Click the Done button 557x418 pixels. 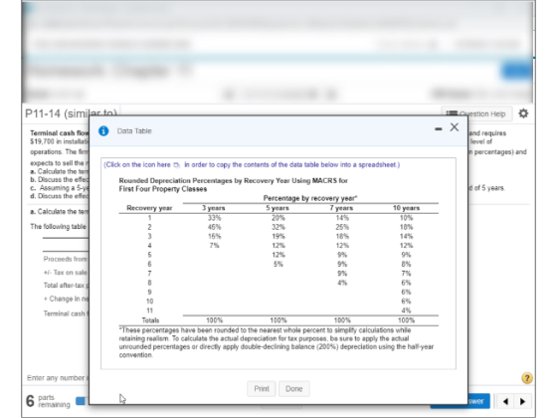294,389
